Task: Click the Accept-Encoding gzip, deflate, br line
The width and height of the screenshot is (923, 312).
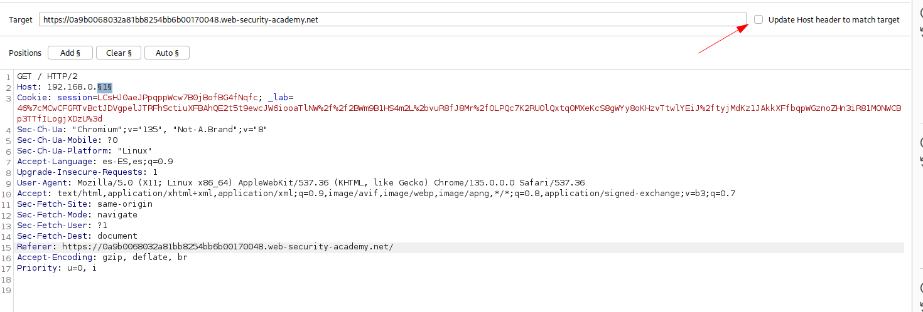Action: pyautogui.click(x=102, y=257)
